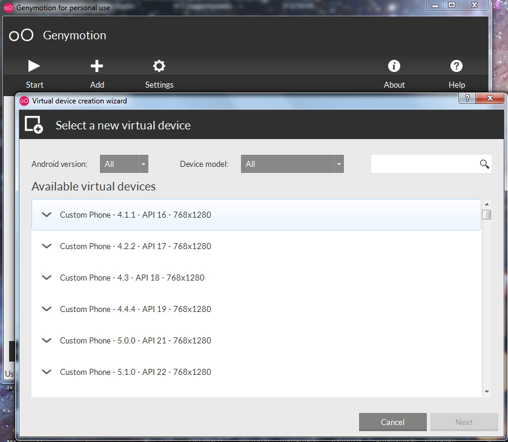Click the About label in main toolbar
This screenshot has width=508, height=442.
click(x=394, y=85)
